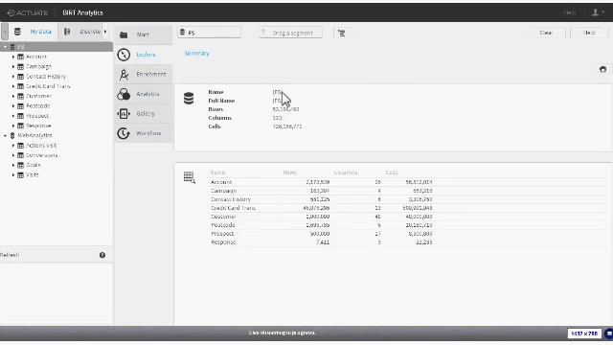Expand the Contact History table node
Viewport: 613px width, 345px height.
tap(13, 77)
